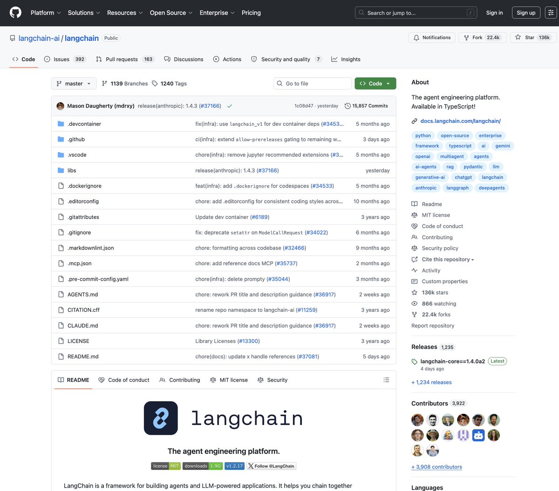The image size is (559, 491).
Task: Open the CLAUDE.md file
Action: click(82, 326)
